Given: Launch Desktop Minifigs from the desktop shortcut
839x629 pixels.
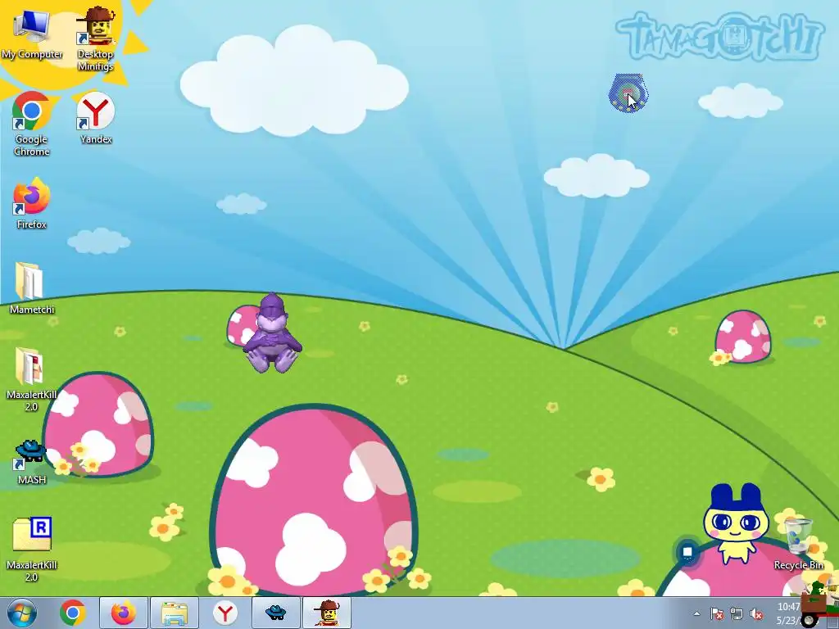Looking at the screenshot, I should 95,38.
